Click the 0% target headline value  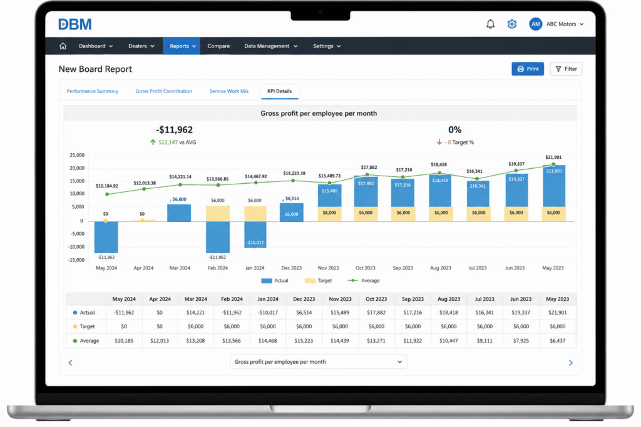tap(455, 130)
